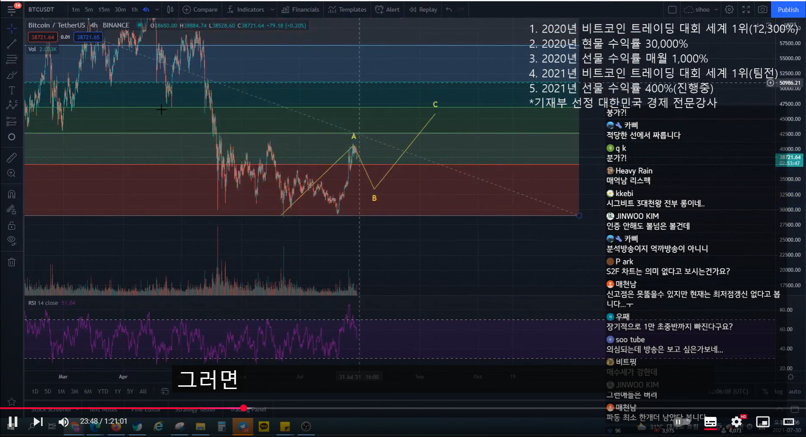This screenshot has height=437, width=806.
Task: Undo the last chart action
Action: [x=449, y=10]
